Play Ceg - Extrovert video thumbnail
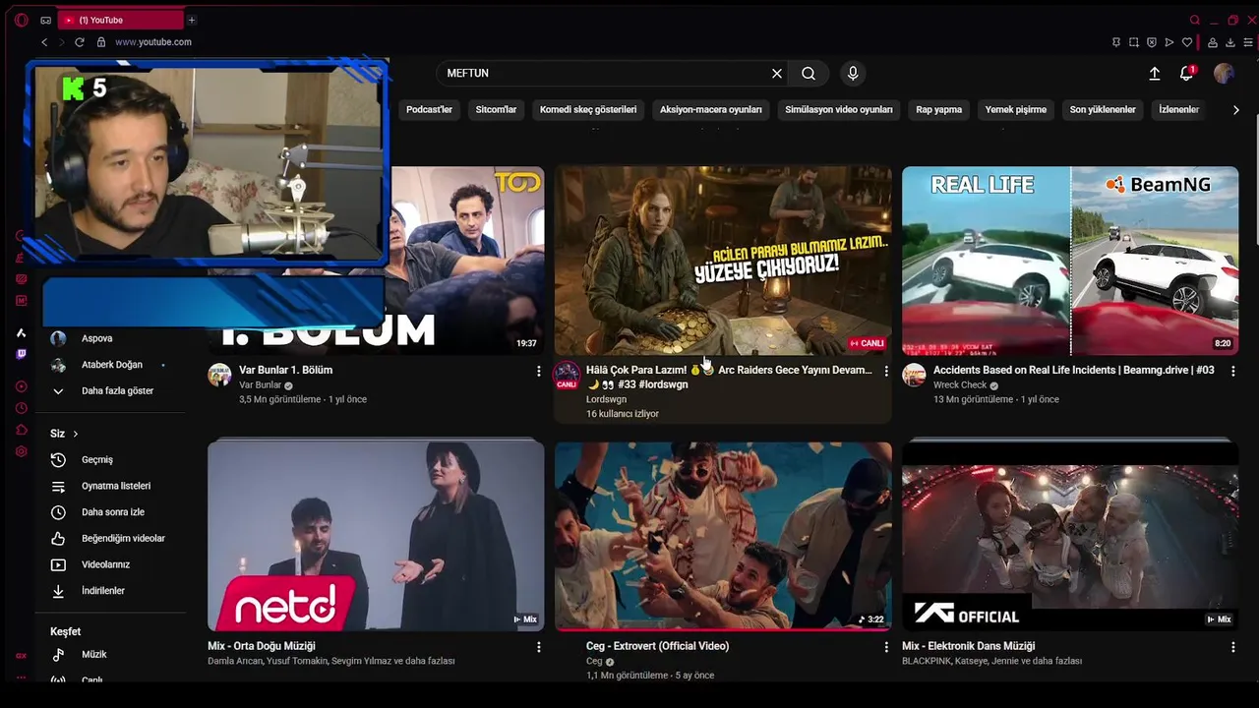Viewport: 1259px width, 708px height. tap(723, 536)
